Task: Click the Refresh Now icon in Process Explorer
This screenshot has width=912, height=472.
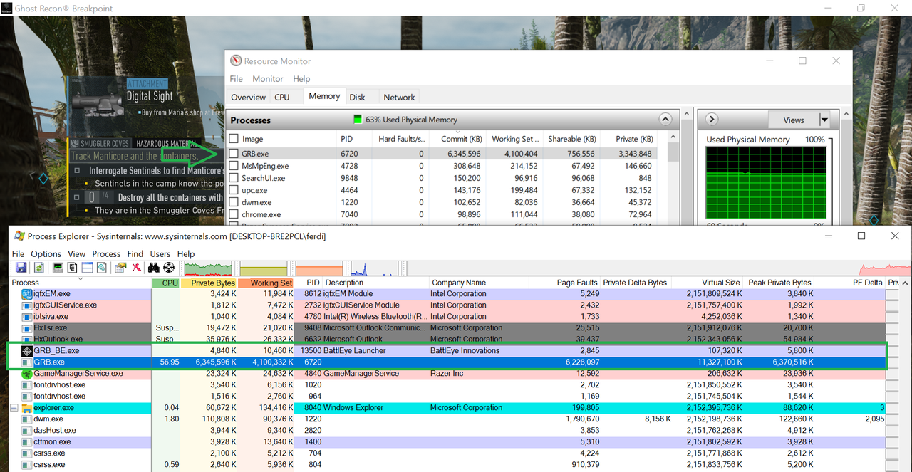Action: click(38, 267)
